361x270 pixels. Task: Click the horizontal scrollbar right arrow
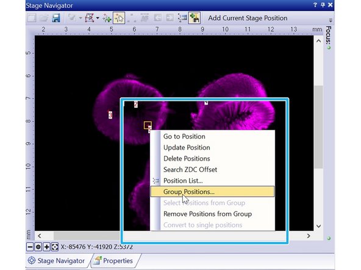[x=309, y=236]
